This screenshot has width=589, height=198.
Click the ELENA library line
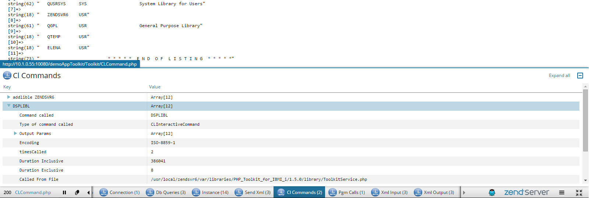tap(49, 48)
